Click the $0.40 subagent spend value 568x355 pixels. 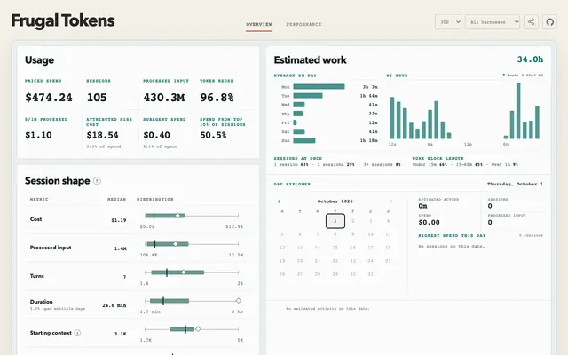(x=156, y=135)
